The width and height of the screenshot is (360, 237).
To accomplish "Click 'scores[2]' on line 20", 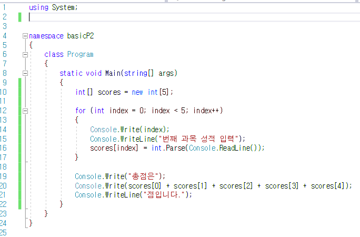I will point(236,186).
